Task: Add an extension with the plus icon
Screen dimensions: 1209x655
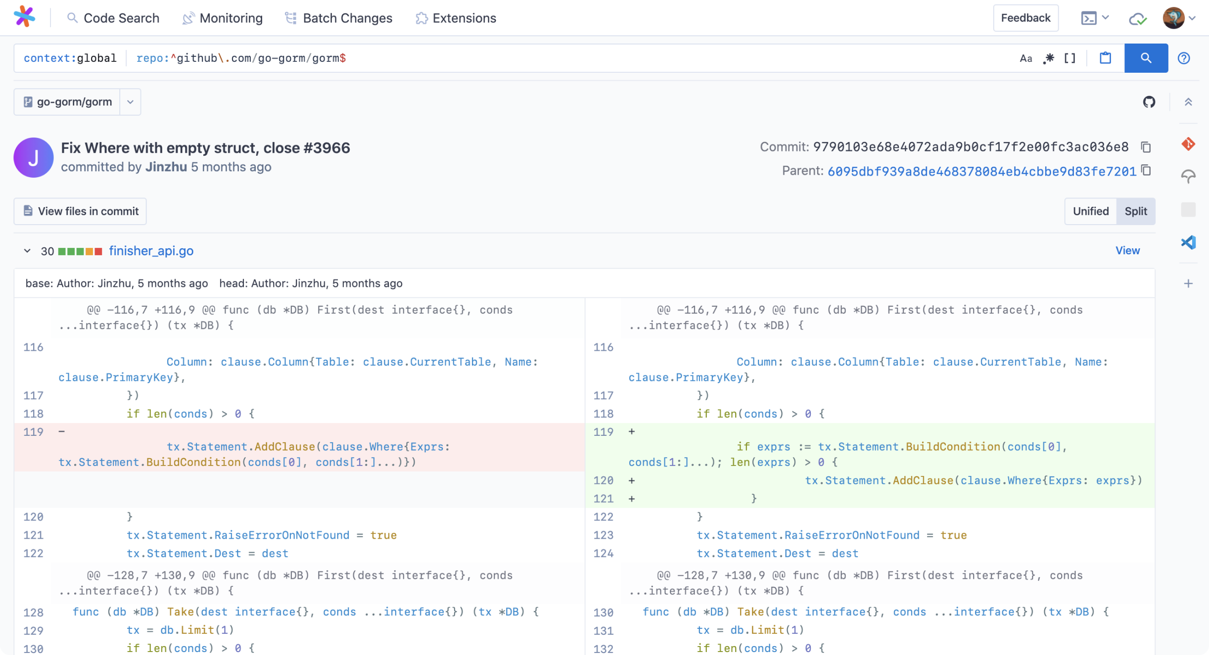Action: (1188, 283)
